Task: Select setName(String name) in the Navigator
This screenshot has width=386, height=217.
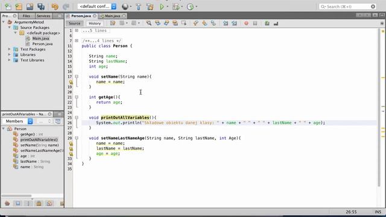Action: (39, 145)
